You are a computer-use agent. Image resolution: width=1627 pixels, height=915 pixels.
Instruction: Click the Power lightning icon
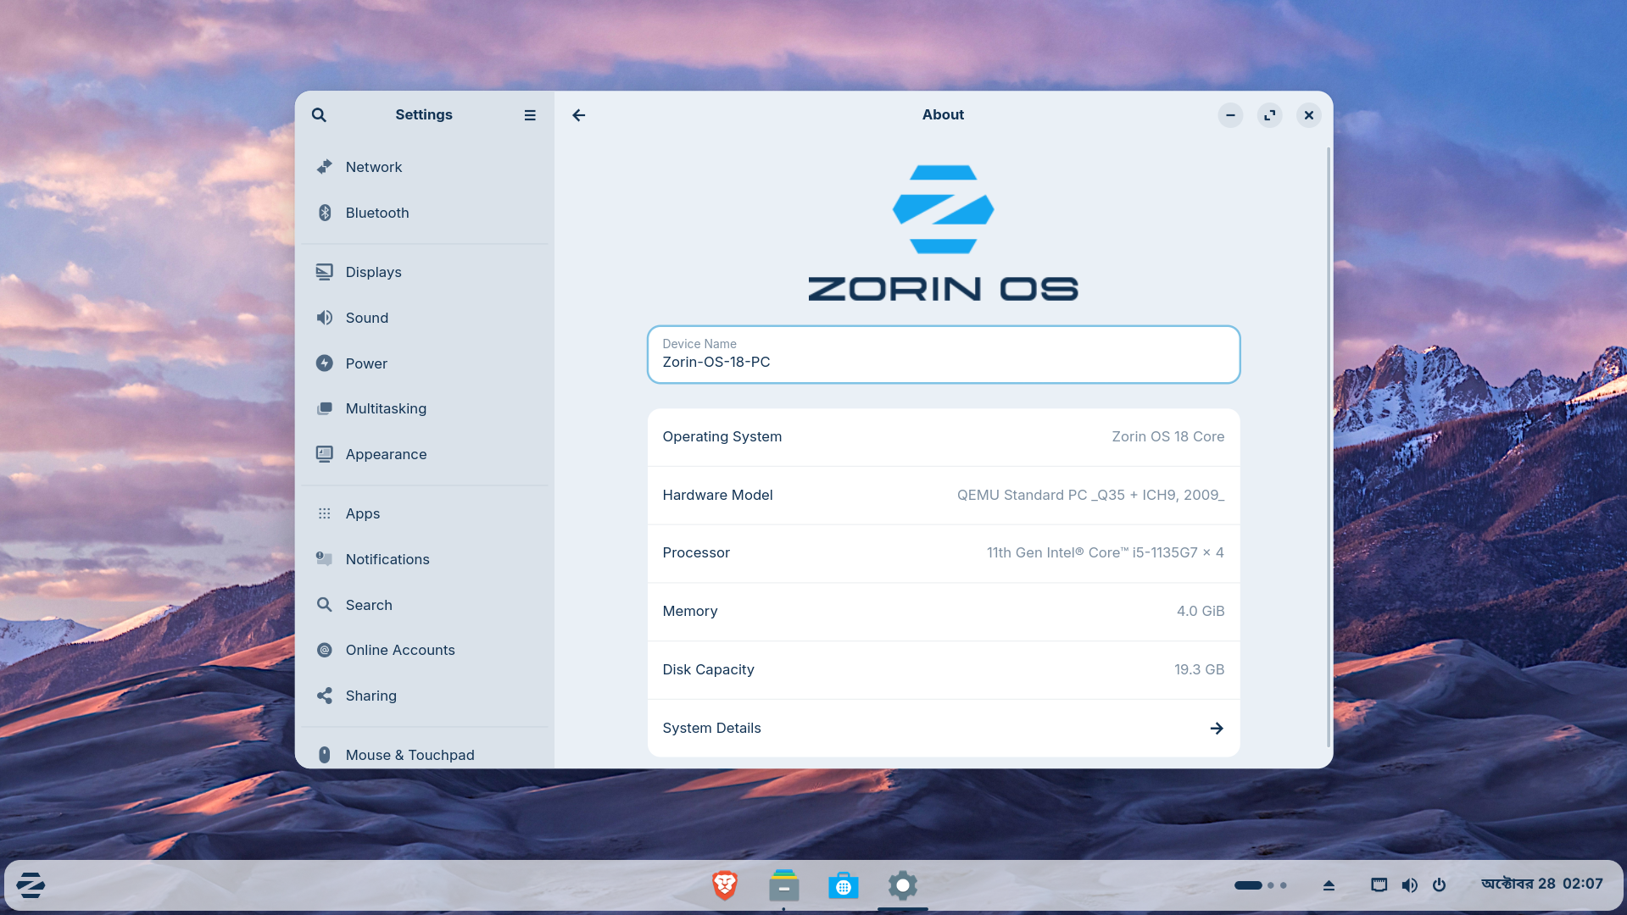(x=325, y=363)
